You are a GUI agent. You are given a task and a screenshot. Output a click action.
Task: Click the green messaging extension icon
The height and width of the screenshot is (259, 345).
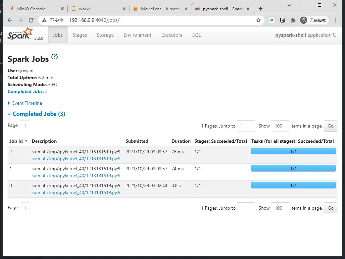pos(272,20)
